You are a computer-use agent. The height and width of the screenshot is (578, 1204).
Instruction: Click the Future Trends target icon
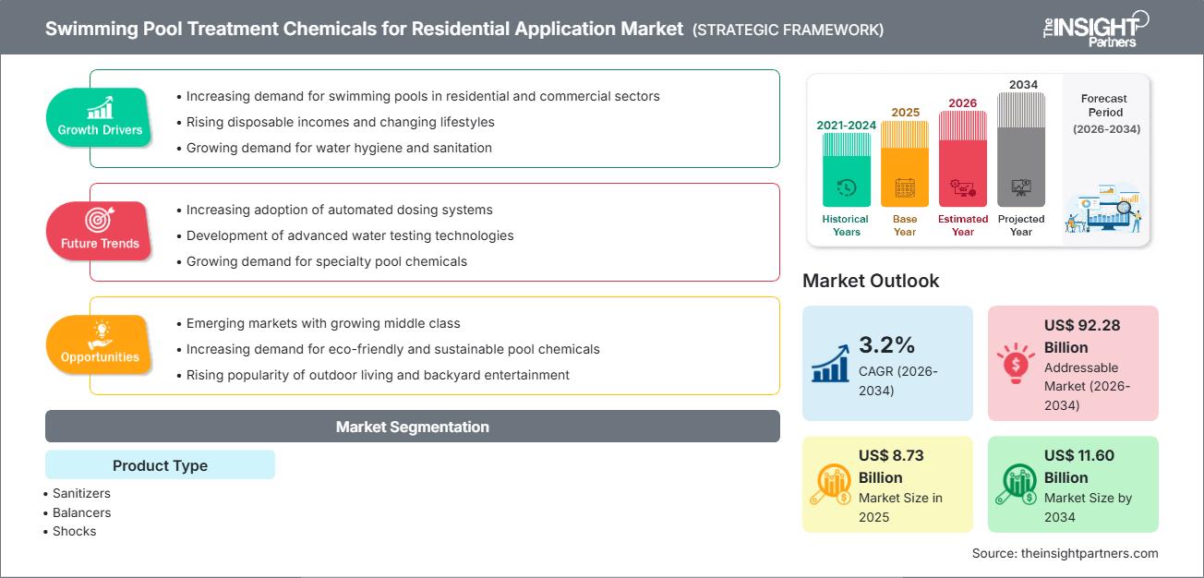tap(100, 220)
